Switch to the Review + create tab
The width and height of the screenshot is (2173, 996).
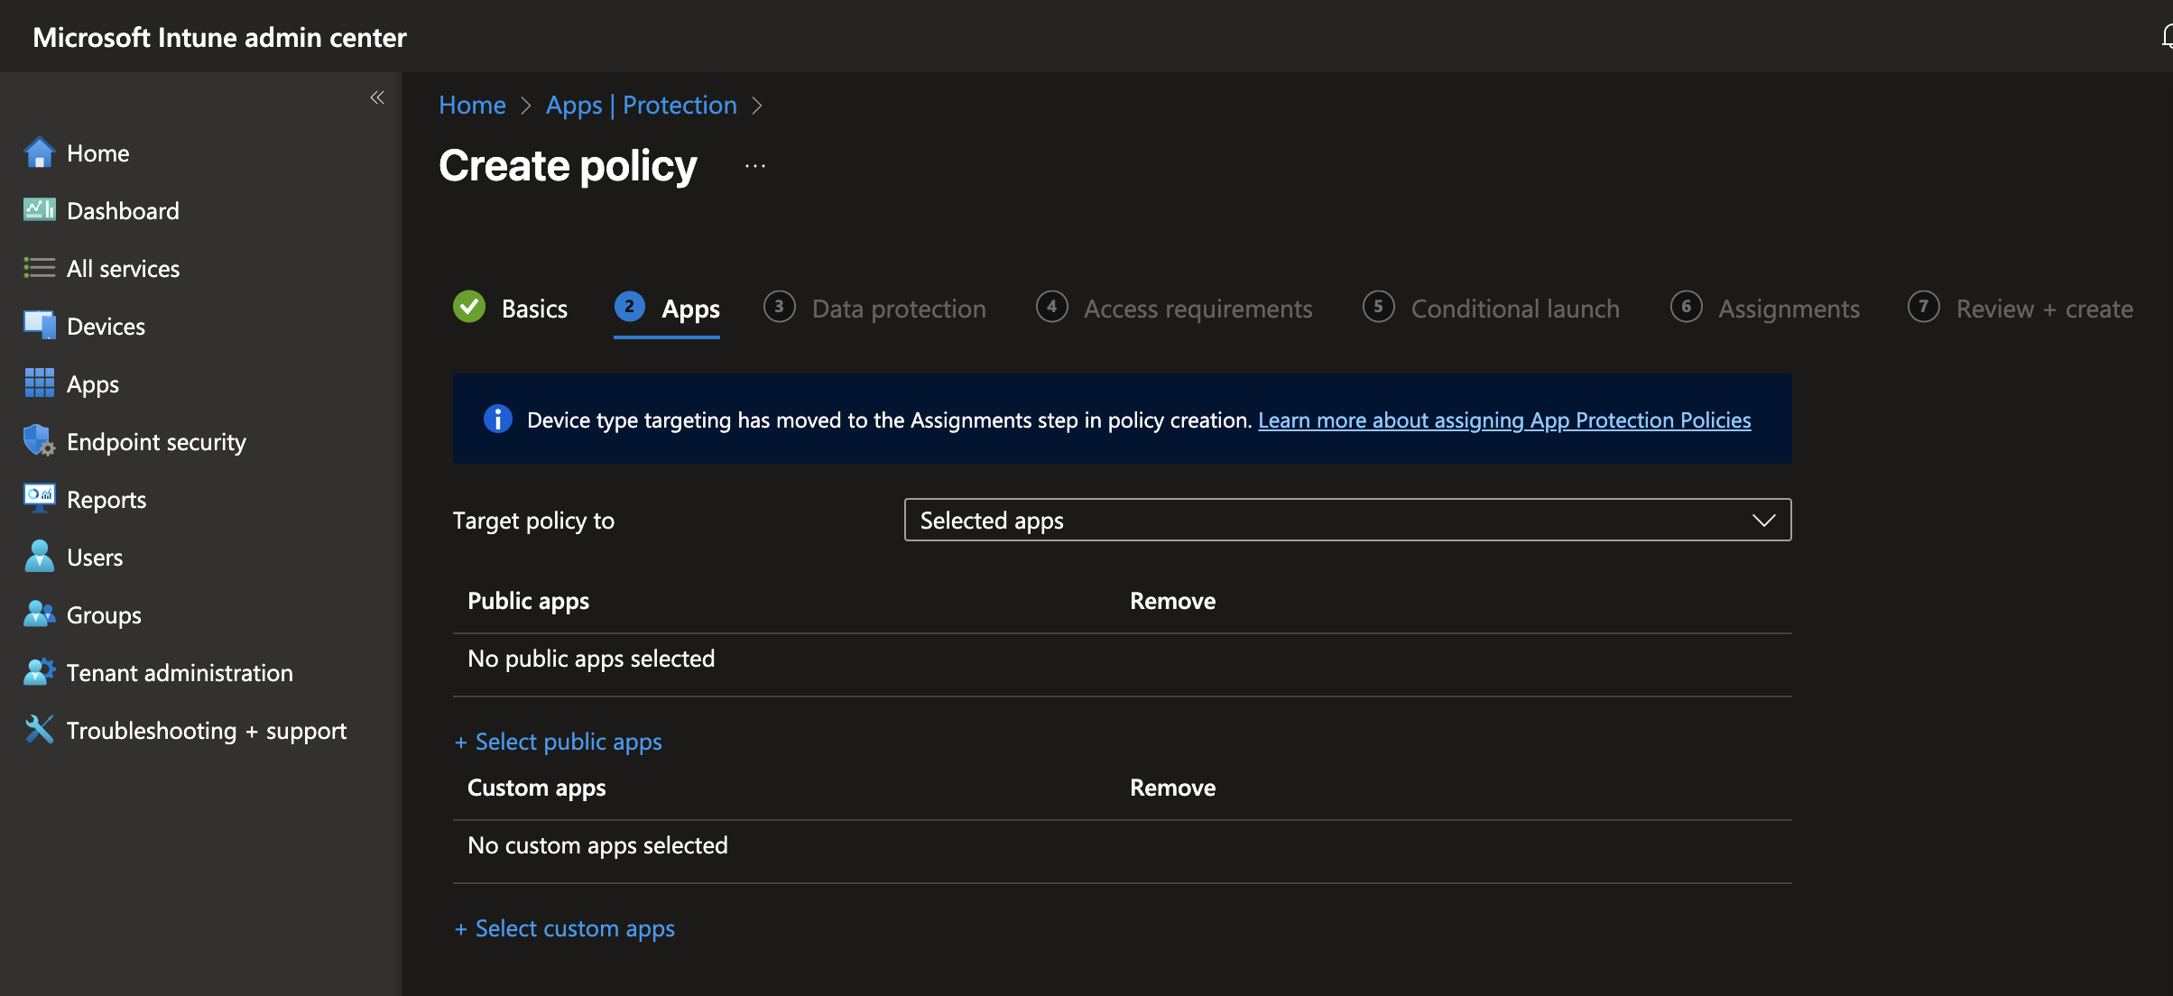point(2043,308)
